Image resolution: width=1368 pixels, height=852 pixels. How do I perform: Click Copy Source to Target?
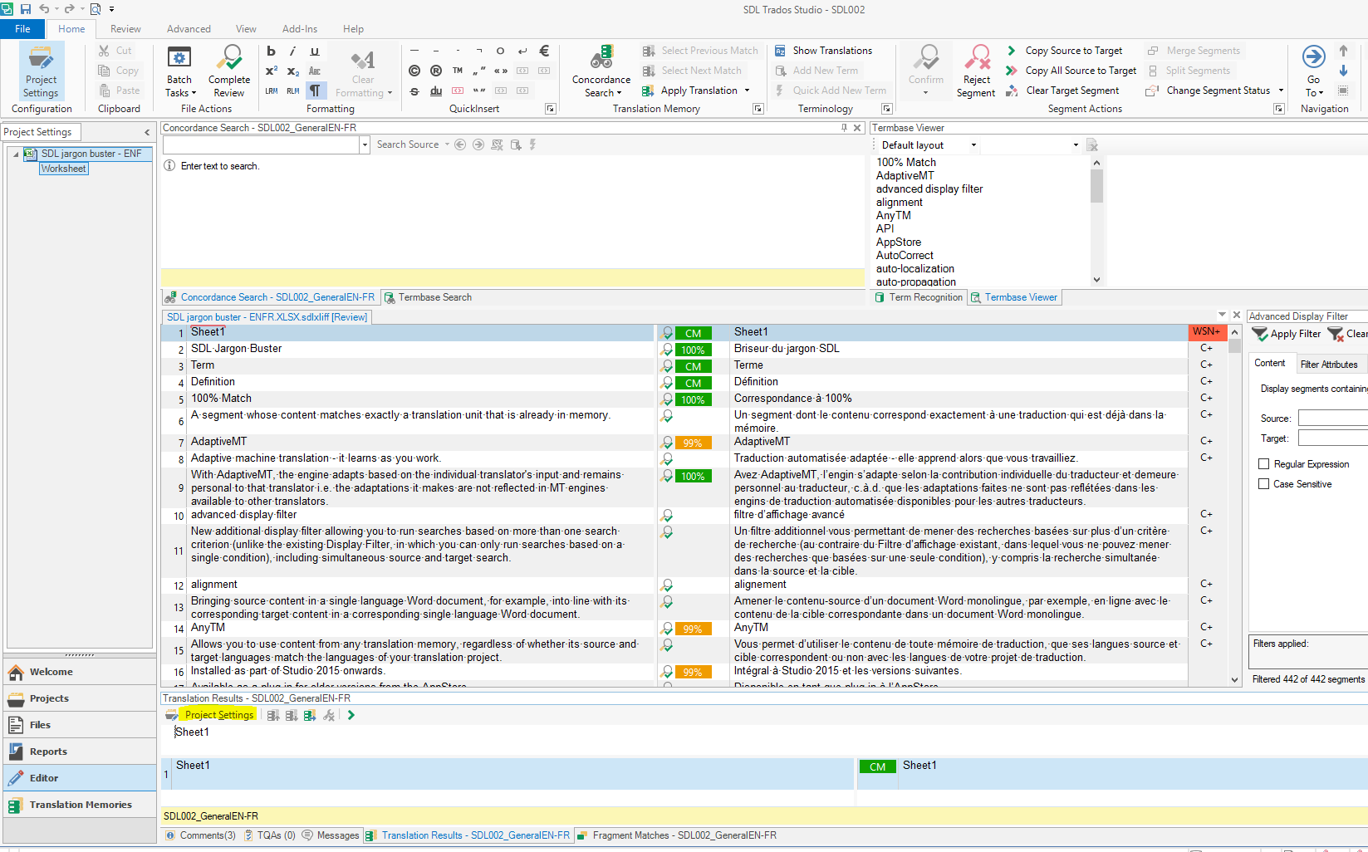tap(1064, 51)
